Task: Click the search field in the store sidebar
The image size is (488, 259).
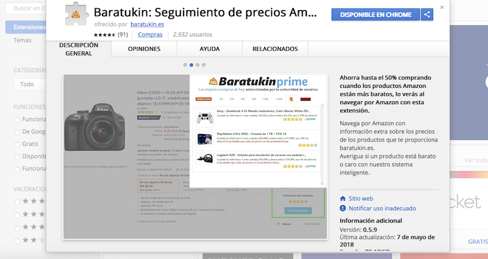Action: tap(26, 9)
